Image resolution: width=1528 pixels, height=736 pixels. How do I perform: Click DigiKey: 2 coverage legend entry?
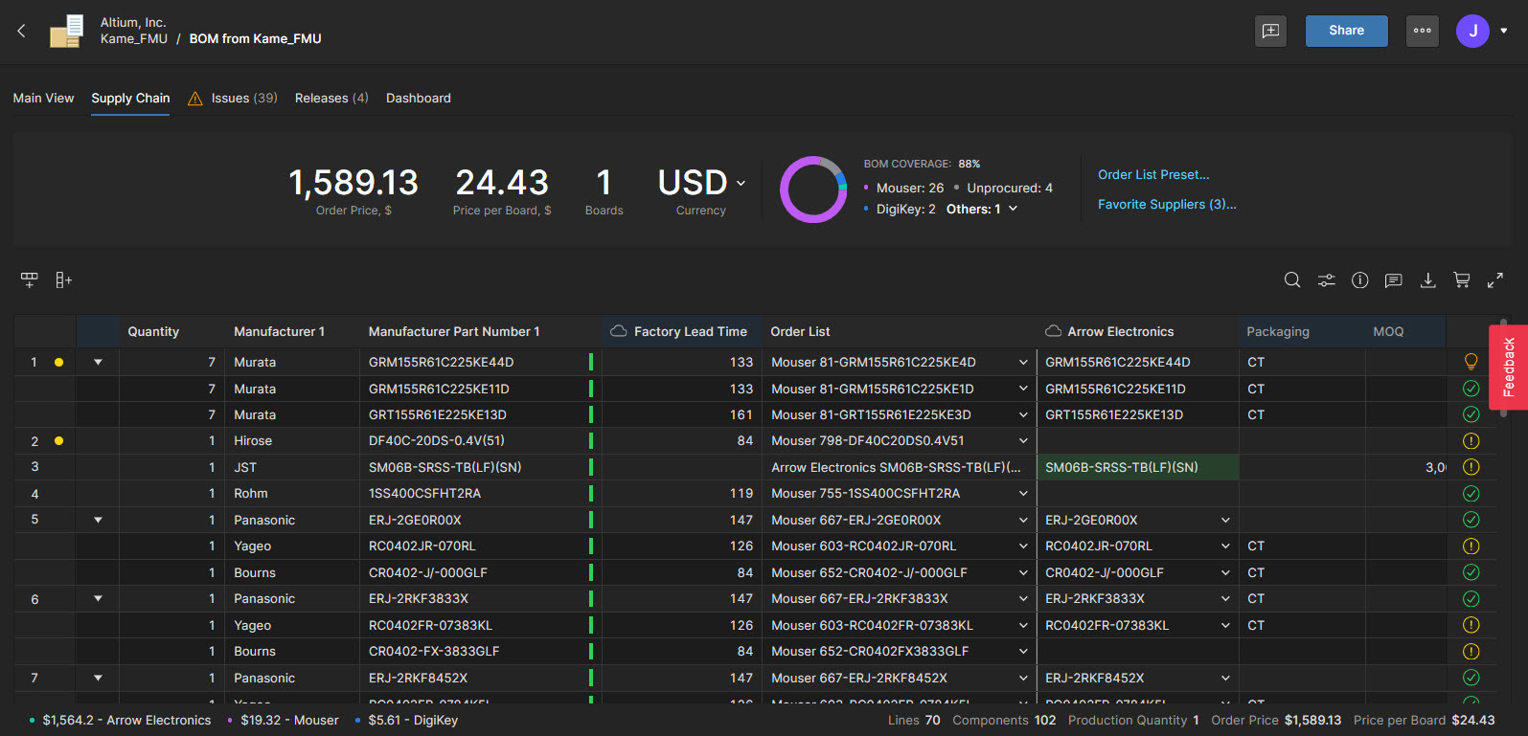coord(900,209)
